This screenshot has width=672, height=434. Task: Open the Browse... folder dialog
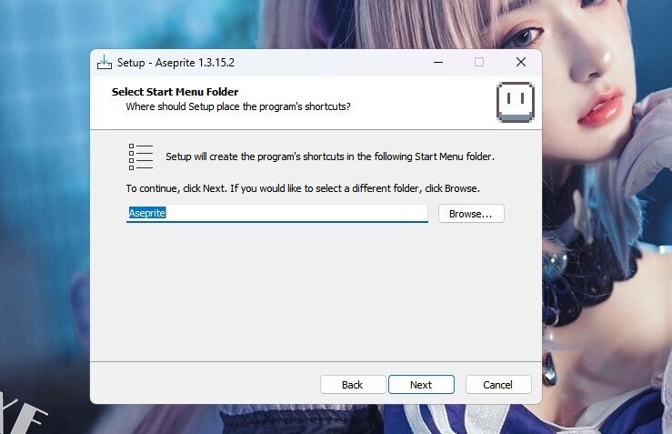[471, 214]
